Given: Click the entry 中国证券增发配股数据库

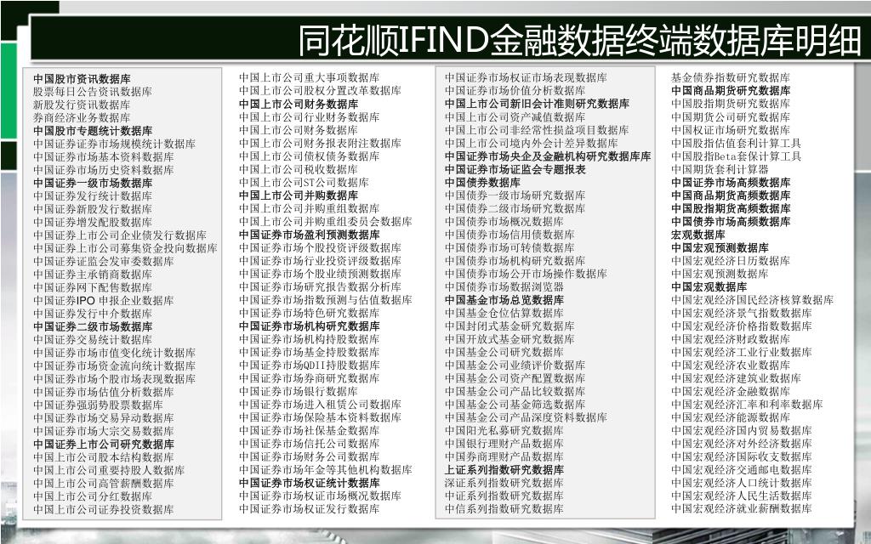Looking at the screenshot, I should [92, 222].
